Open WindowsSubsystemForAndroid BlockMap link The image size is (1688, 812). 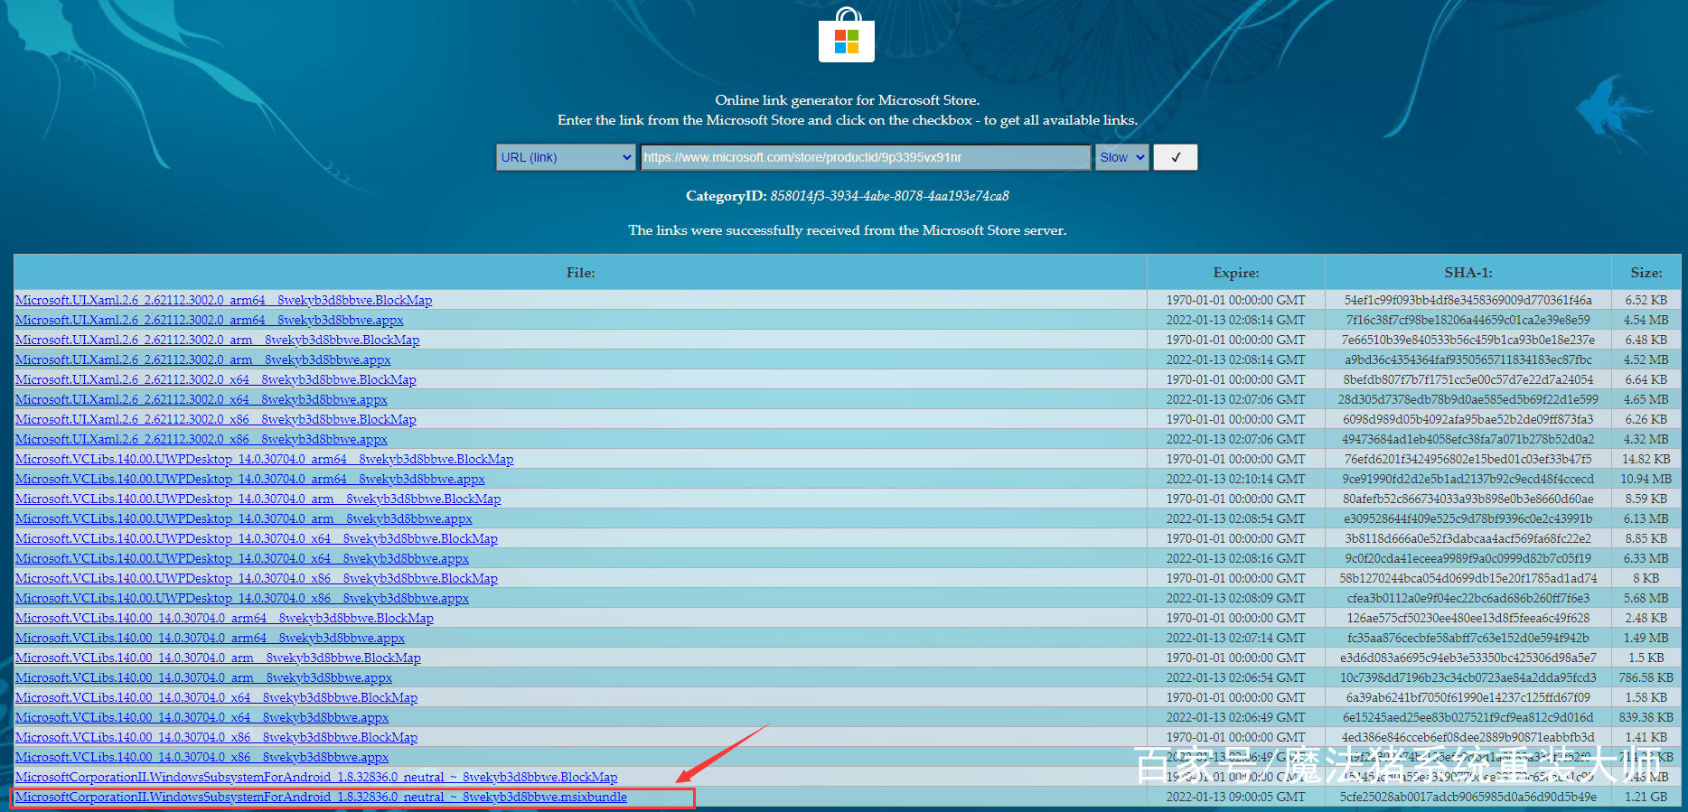tap(316, 777)
